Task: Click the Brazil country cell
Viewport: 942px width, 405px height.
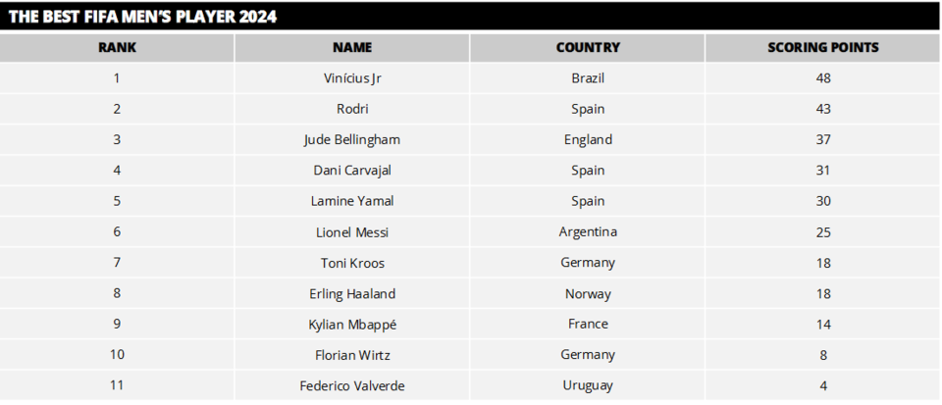Action: (588, 78)
